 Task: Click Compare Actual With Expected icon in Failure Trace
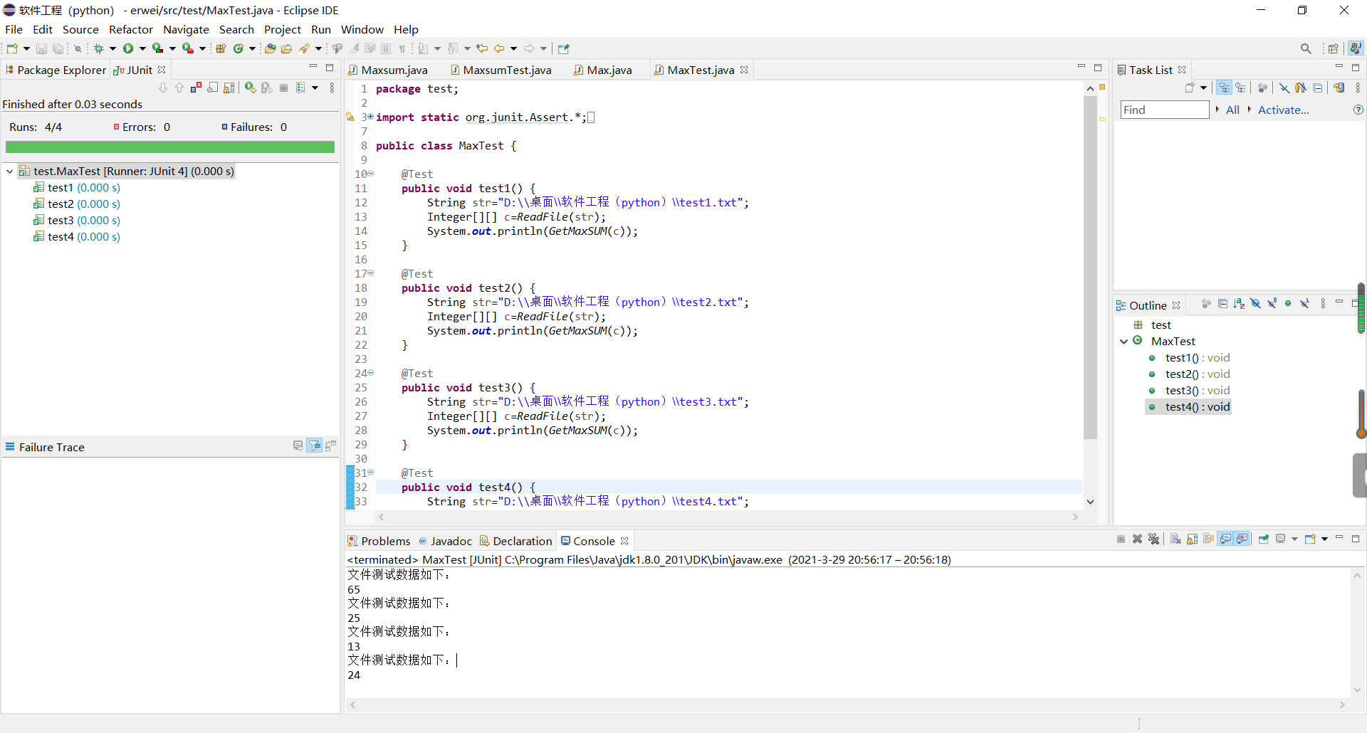(330, 446)
